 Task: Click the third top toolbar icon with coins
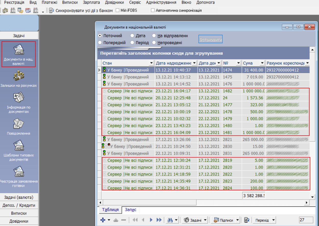coord(20,10)
